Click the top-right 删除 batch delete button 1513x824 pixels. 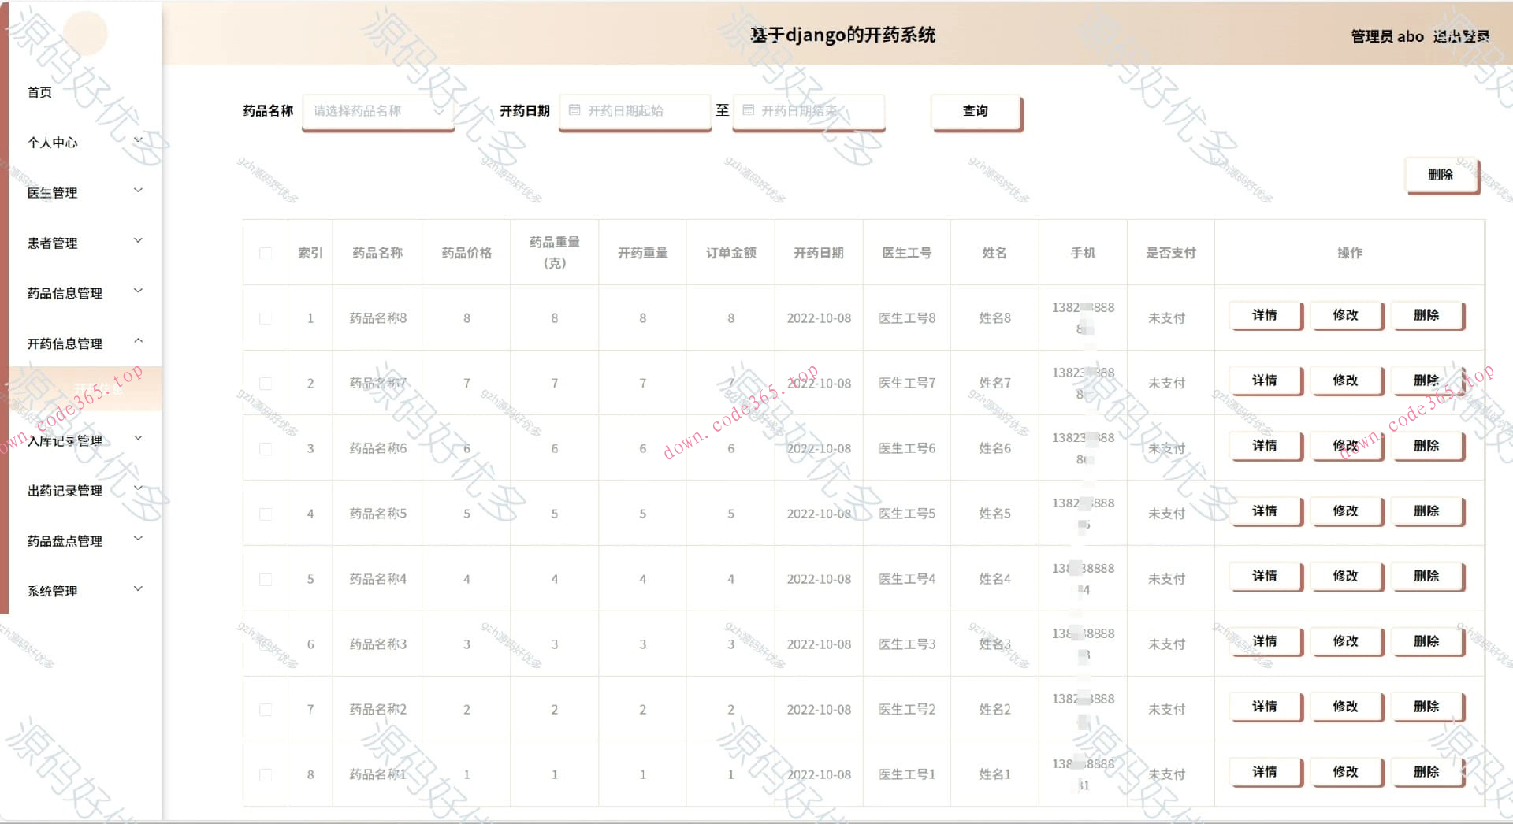(x=1441, y=175)
